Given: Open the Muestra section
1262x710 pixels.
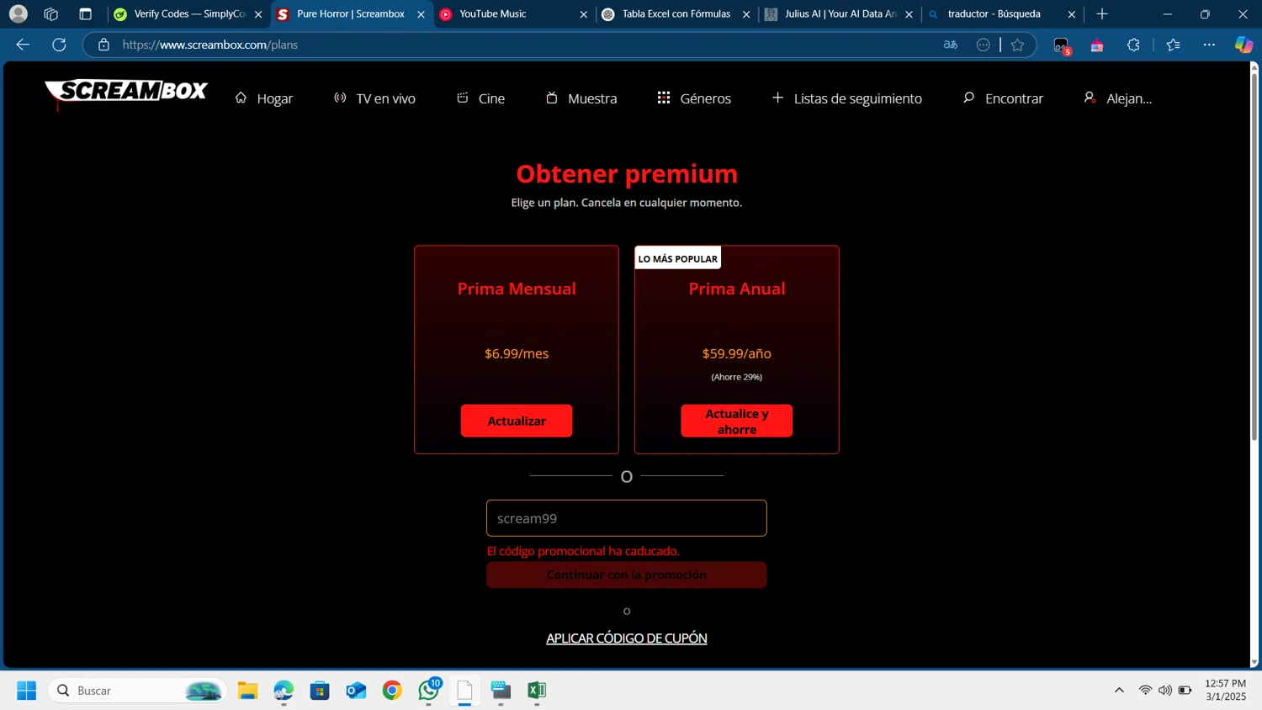Looking at the screenshot, I should [581, 98].
